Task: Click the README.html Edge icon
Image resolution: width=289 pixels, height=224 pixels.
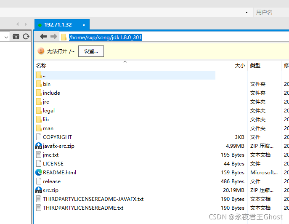Action: [x=39, y=172]
